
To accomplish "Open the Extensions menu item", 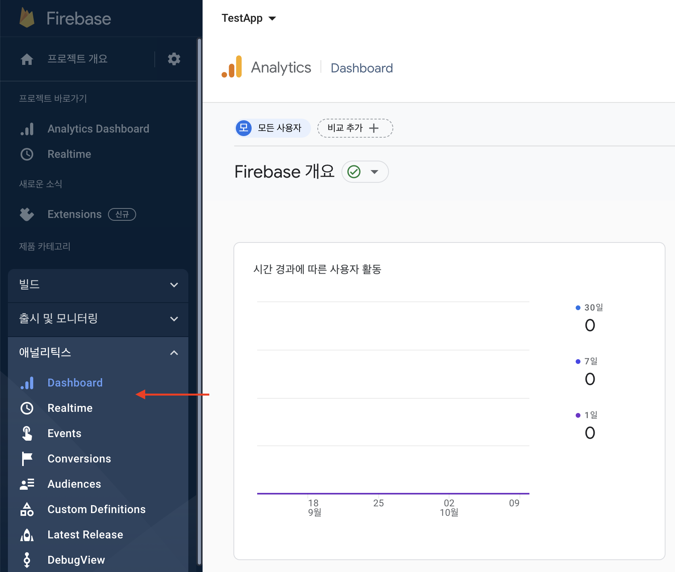I will (x=74, y=214).
